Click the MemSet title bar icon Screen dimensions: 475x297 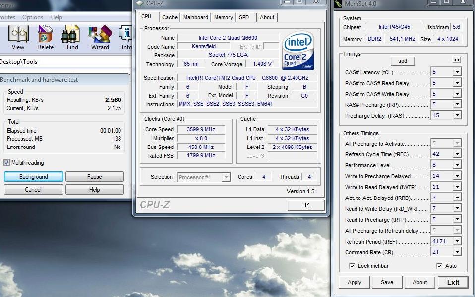click(x=338, y=4)
